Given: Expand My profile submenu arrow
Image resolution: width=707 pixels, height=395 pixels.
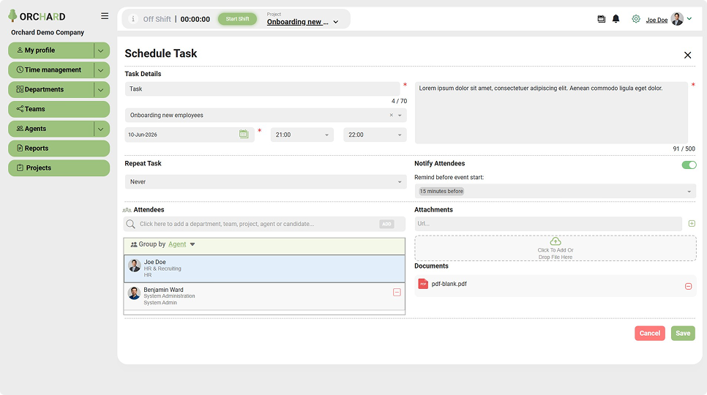Looking at the screenshot, I should click(101, 50).
